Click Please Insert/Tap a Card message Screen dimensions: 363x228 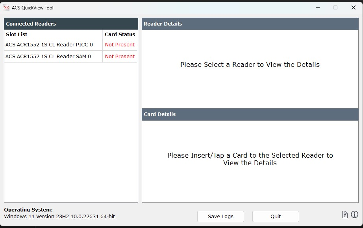(x=250, y=159)
